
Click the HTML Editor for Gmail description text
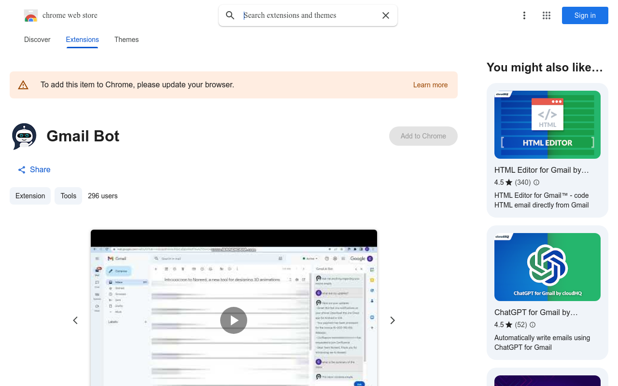tap(542, 200)
